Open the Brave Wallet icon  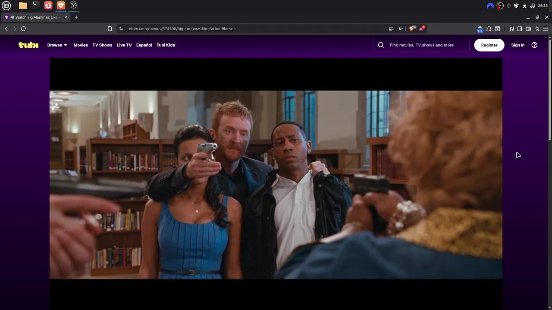tap(528, 28)
